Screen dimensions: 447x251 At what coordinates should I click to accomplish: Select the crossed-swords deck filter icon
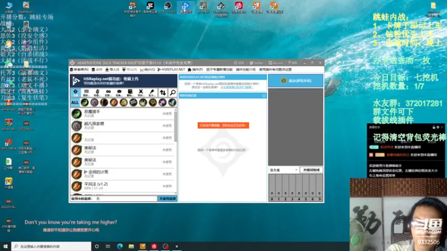141,93
